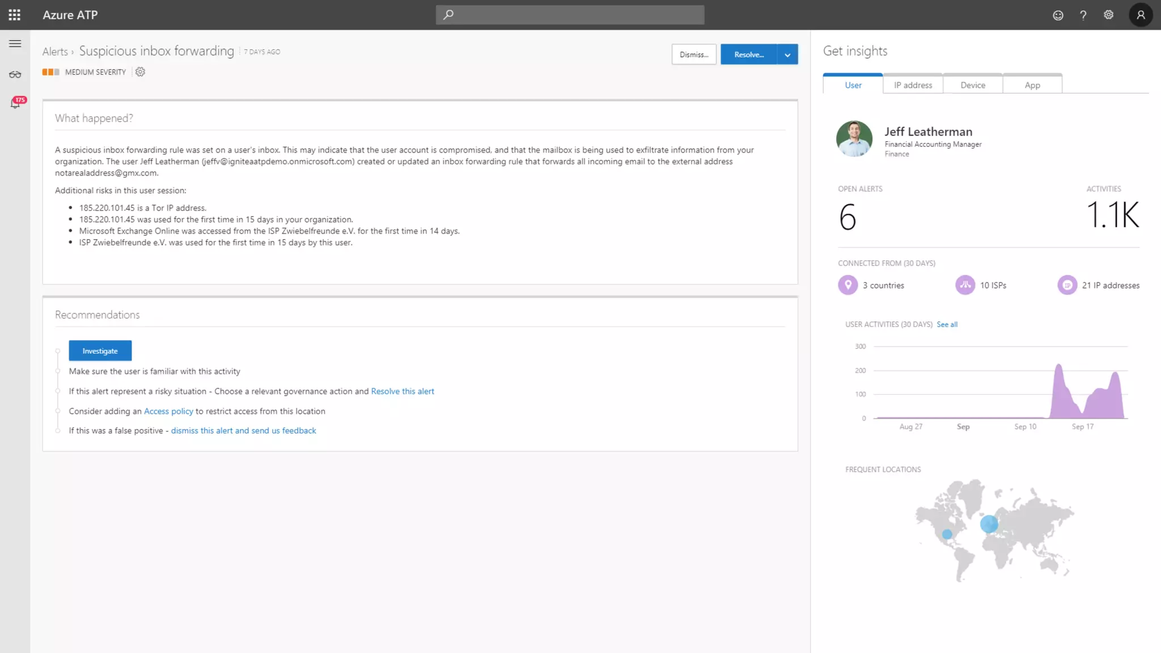Switch to the App insights tab

click(1032, 85)
